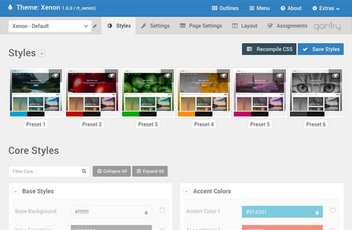Switch to the Layout tab
The width and height of the screenshot is (352, 230).
coord(244,26)
